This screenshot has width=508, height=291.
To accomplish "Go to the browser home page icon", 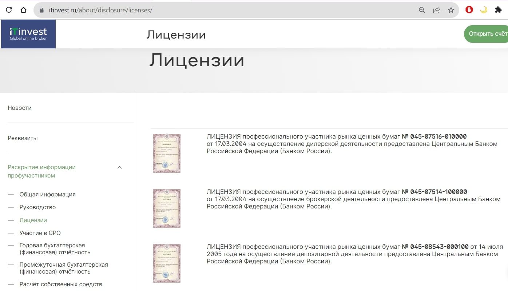I will tap(24, 10).
